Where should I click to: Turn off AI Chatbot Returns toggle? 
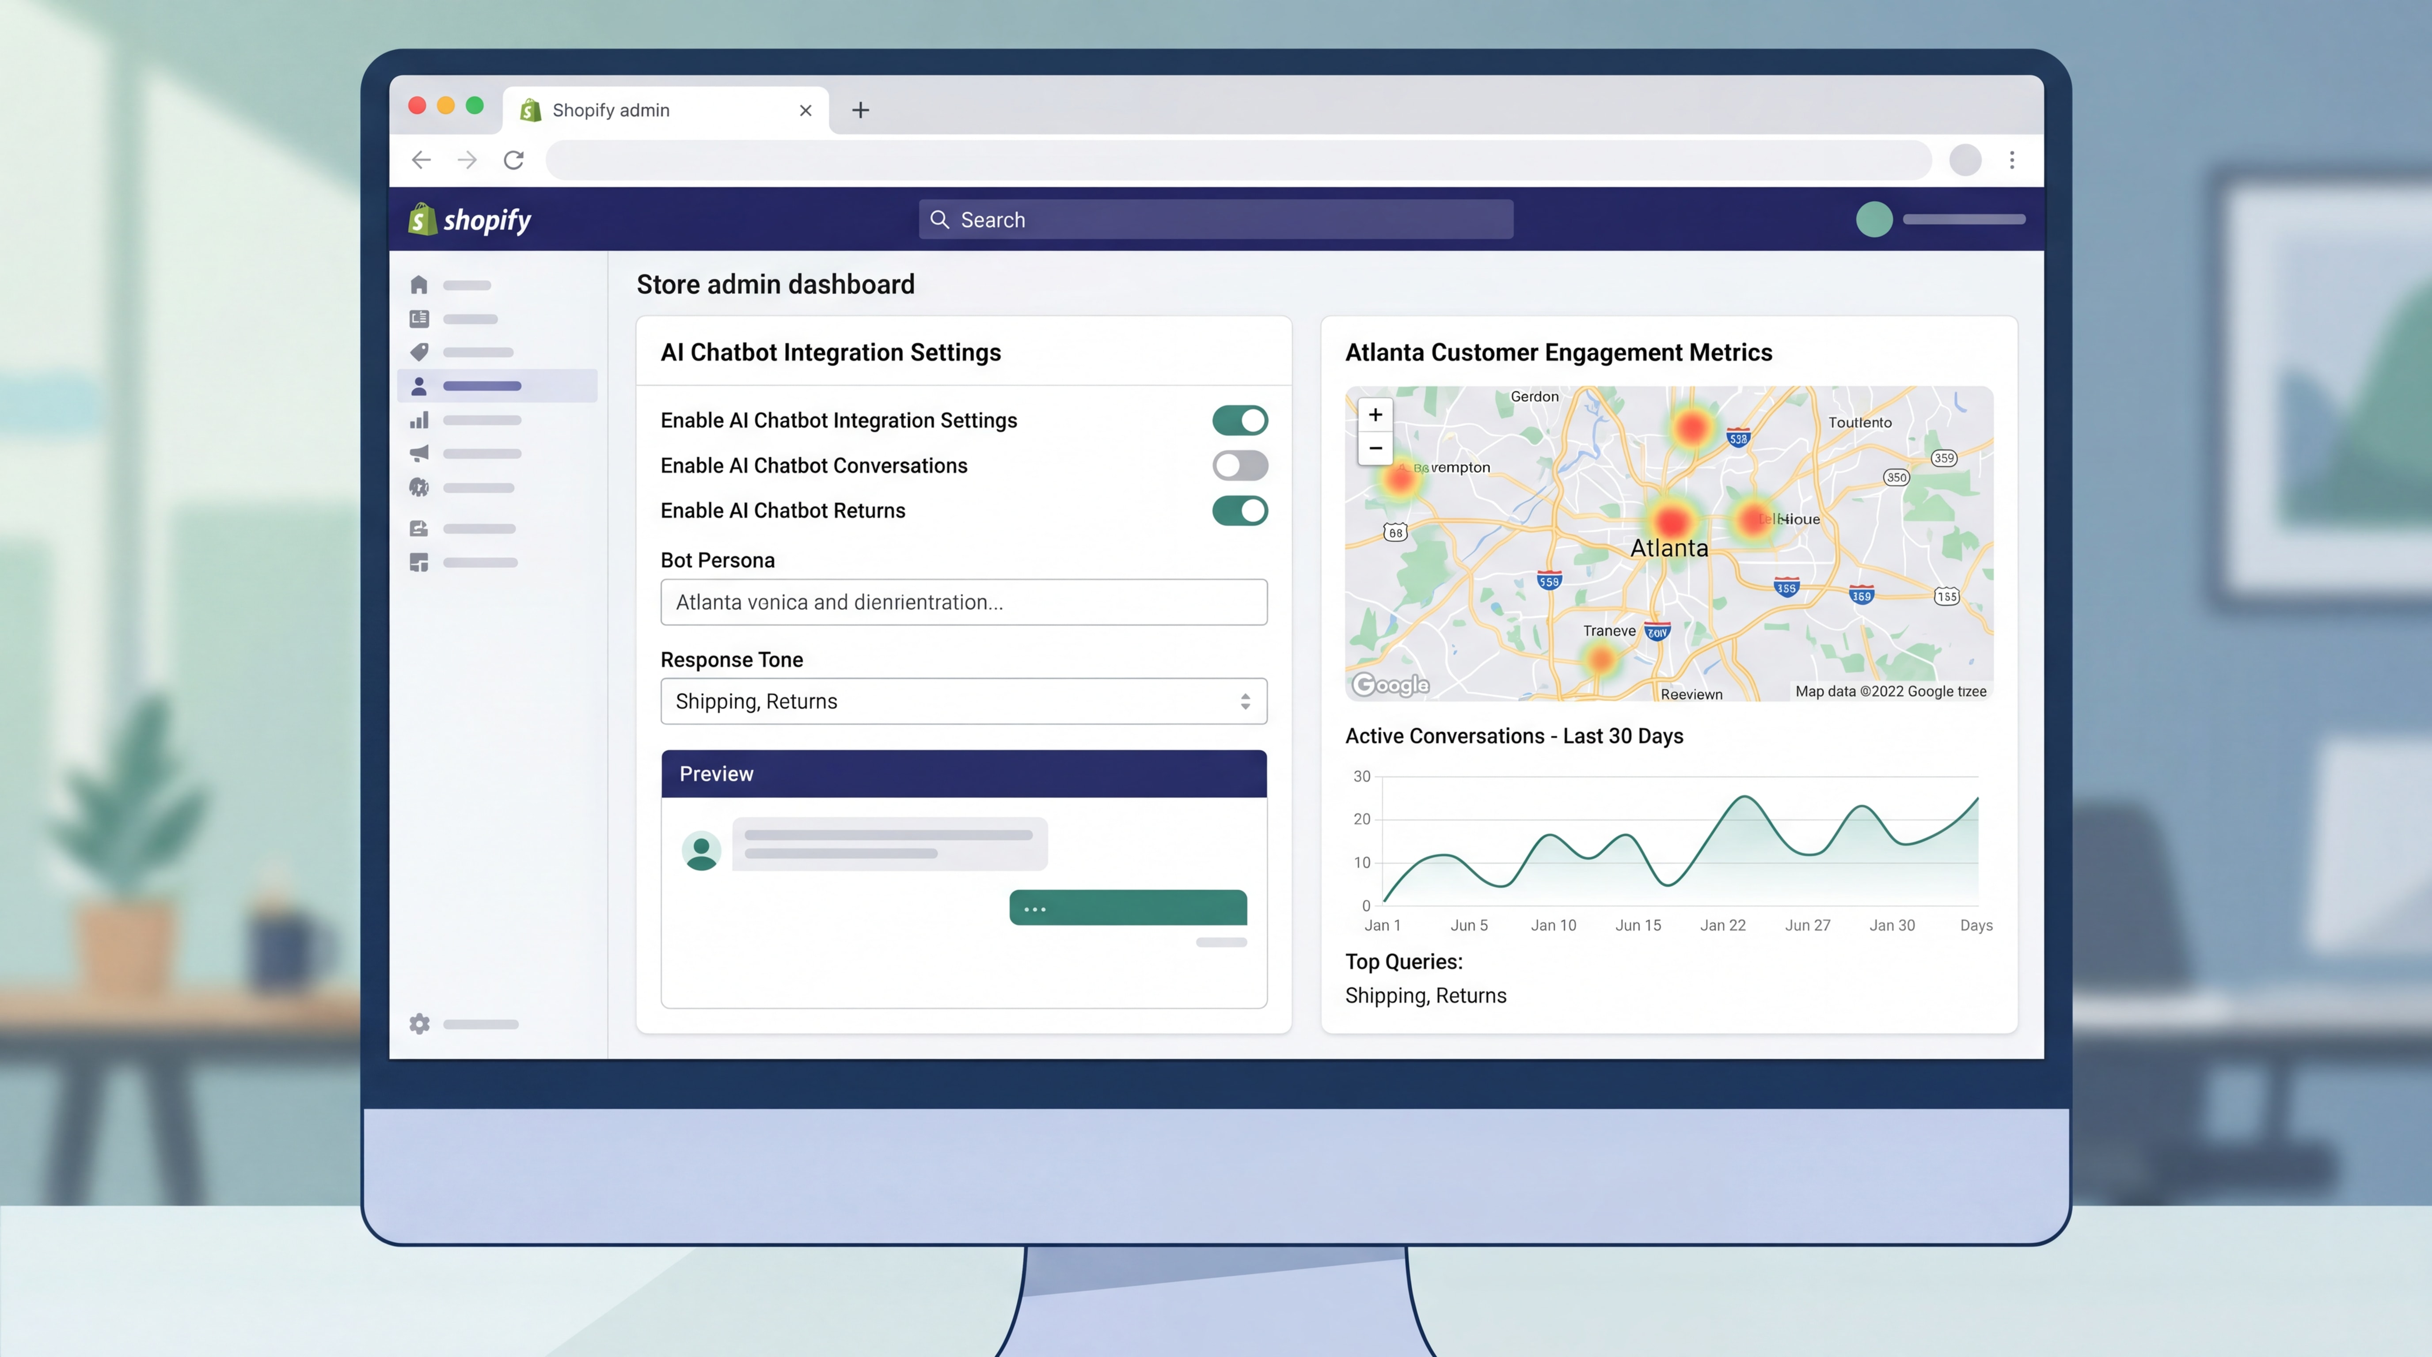point(1239,511)
